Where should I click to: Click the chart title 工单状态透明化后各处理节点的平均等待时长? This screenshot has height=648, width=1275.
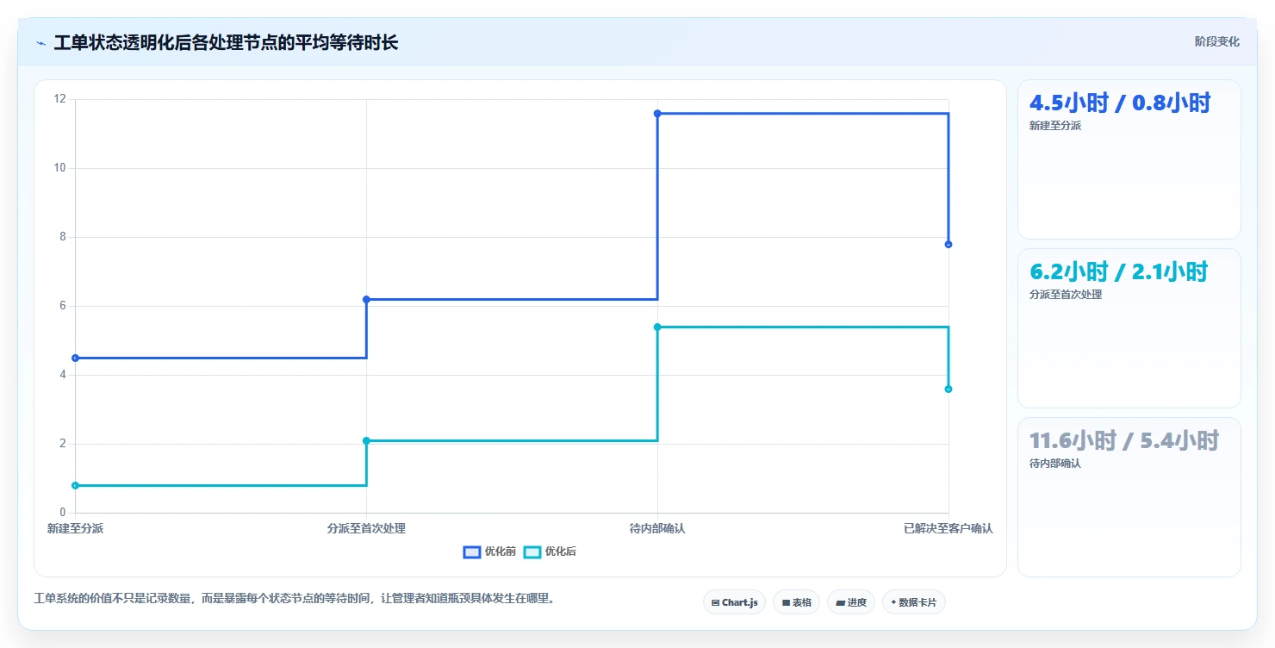[226, 42]
